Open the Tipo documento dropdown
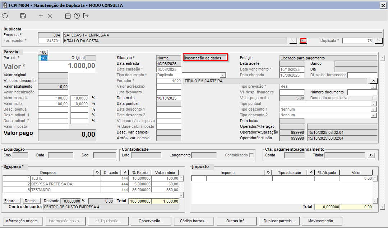 coord(223,75)
